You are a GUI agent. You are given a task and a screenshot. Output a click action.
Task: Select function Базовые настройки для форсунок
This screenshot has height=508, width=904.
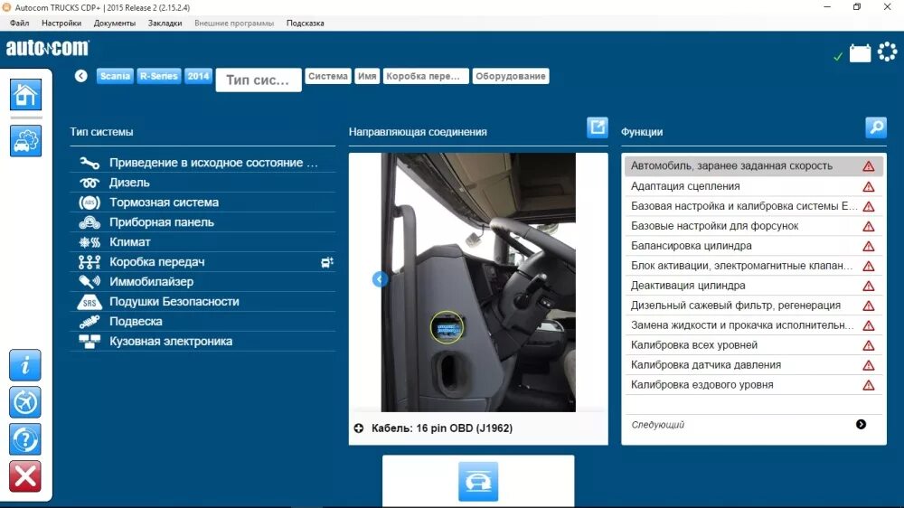tap(754, 226)
